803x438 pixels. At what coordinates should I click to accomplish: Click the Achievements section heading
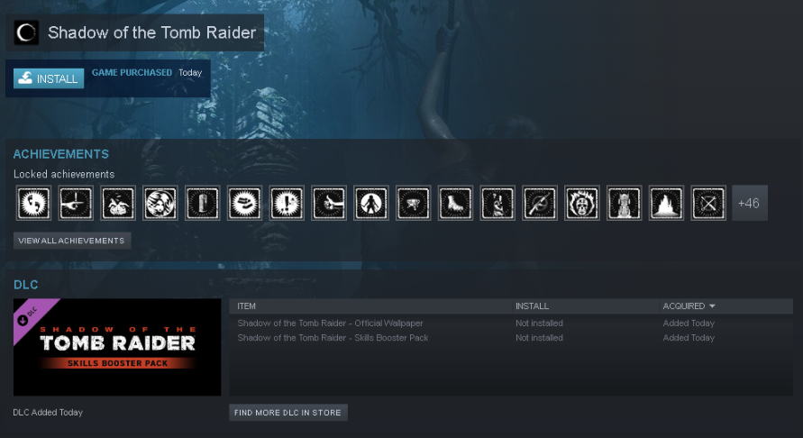(61, 154)
